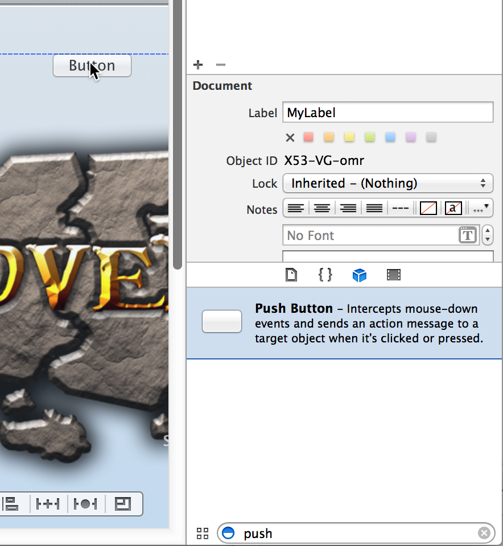Open the font picker T icon
The height and width of the screenshot is (546, 503).
(x=468, y=235)
